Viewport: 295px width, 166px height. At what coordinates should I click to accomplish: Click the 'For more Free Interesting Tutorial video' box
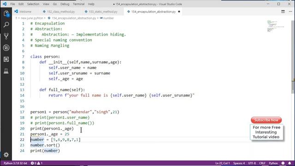[266, 132]
